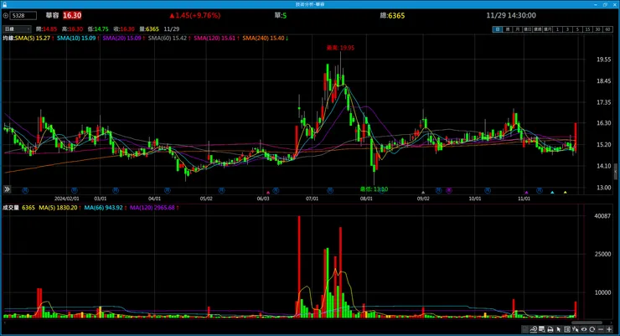The image size is (620, 336).
Task: Select the arrow cursor tool in bottom toolbar
Action: click(559, 329)
